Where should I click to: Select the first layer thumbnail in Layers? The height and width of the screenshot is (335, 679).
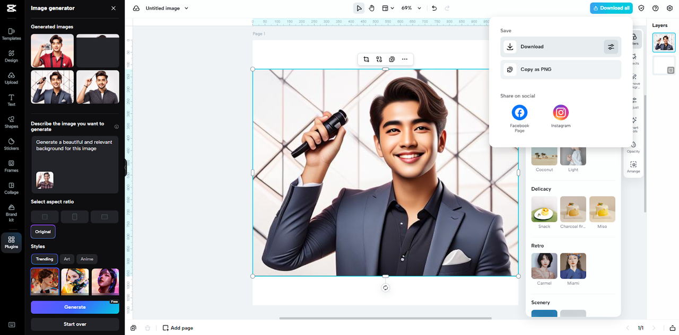664,42
